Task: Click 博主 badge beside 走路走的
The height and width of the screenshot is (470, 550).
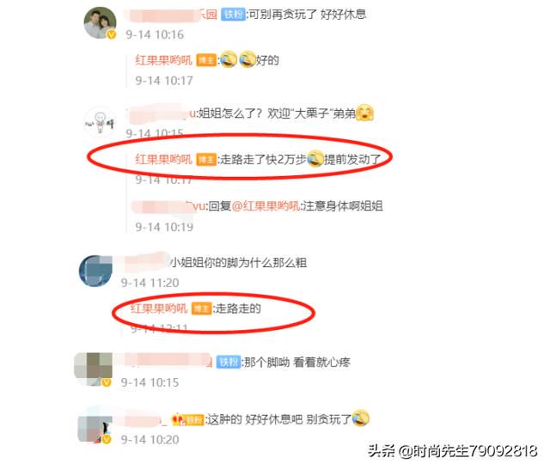Action: click(201, 308)
